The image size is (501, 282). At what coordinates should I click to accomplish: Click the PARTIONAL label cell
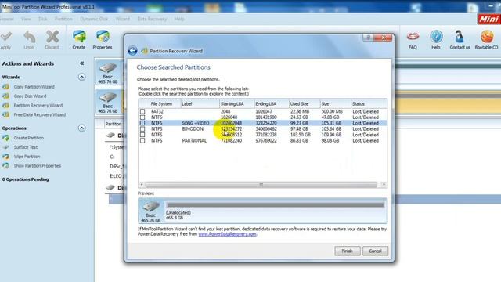[x=194, y=140]
